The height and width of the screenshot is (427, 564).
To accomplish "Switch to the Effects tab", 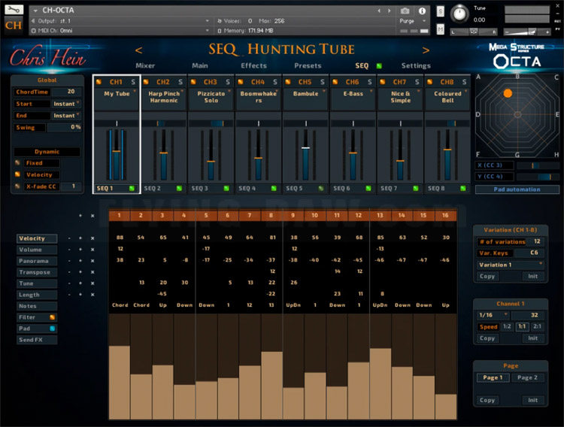I will 254,66.
